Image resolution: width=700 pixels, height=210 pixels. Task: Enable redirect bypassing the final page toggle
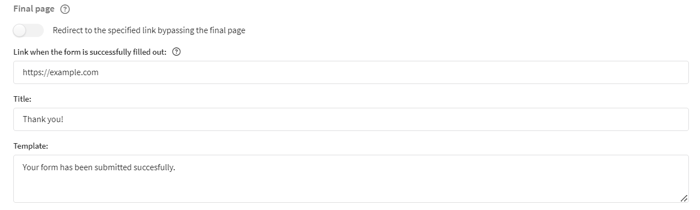(x=28, y=30)
